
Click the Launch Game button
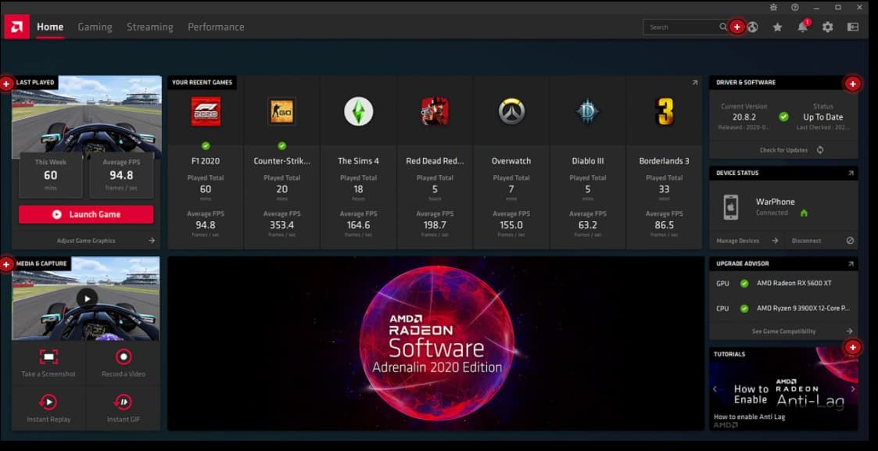pos(86,214)
